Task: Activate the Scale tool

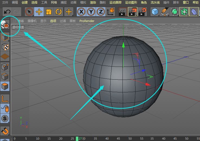Action: click(49, 12)
